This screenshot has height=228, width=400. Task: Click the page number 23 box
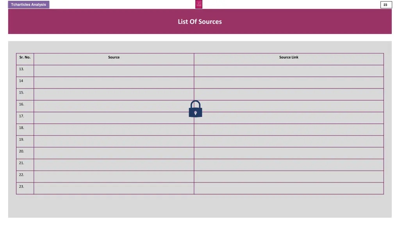pos(386,5)
